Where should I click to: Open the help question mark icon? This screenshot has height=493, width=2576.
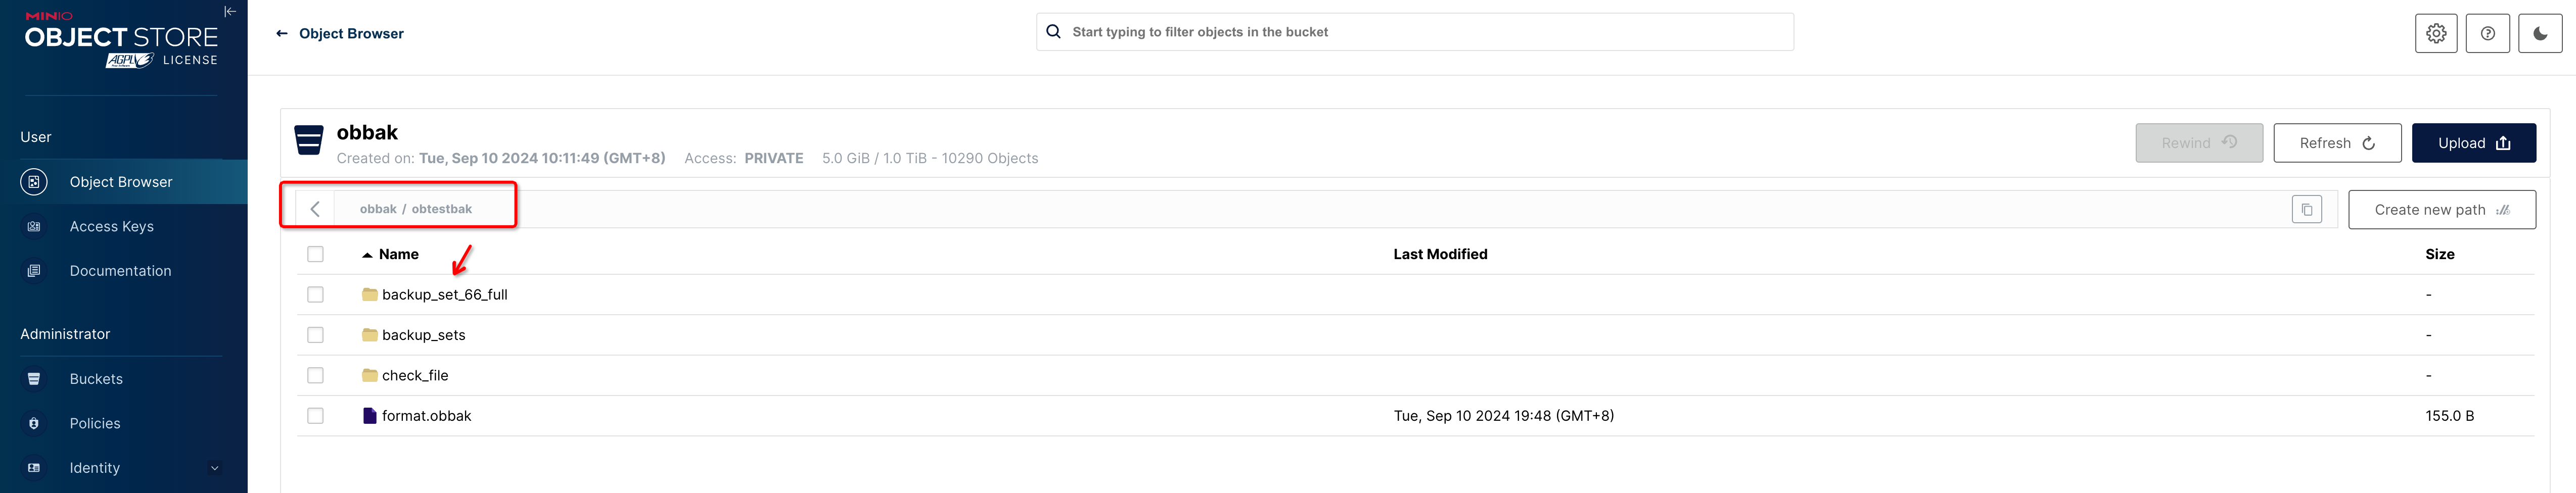coord(2487,33)
